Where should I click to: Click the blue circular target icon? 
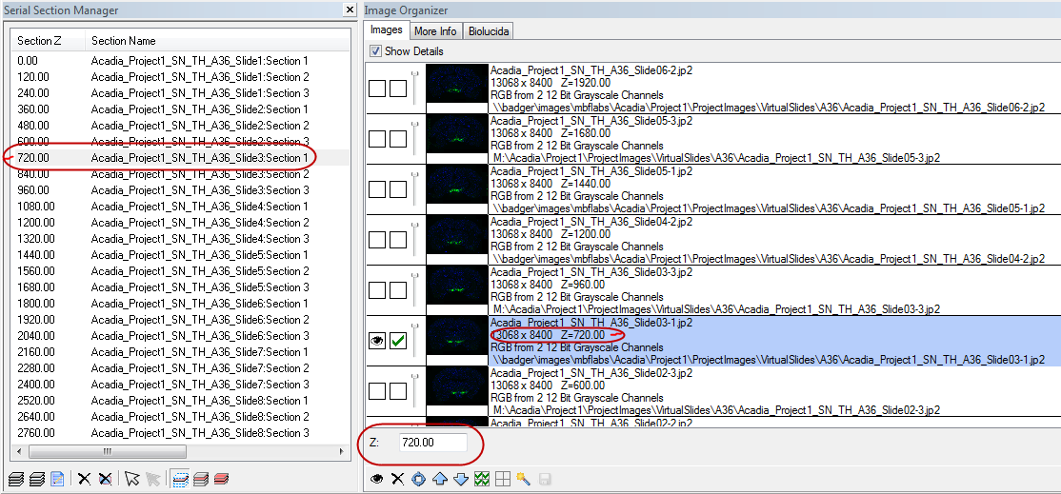419,479
